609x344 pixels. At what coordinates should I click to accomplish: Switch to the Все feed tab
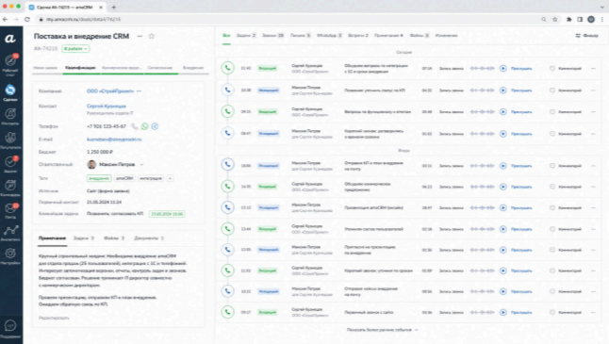point(226,35)
